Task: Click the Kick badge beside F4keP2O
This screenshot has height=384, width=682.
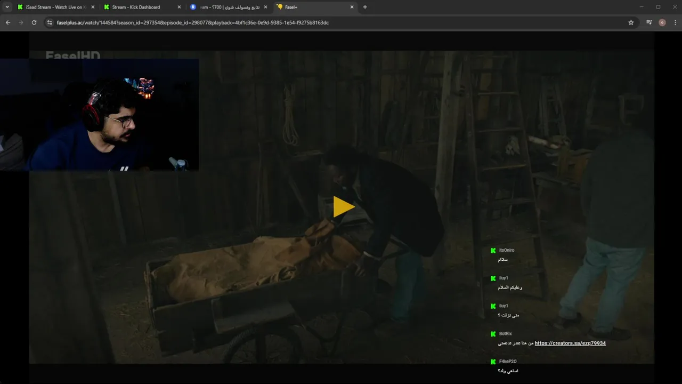Action: pyautogui.click(x=493, y=362)
